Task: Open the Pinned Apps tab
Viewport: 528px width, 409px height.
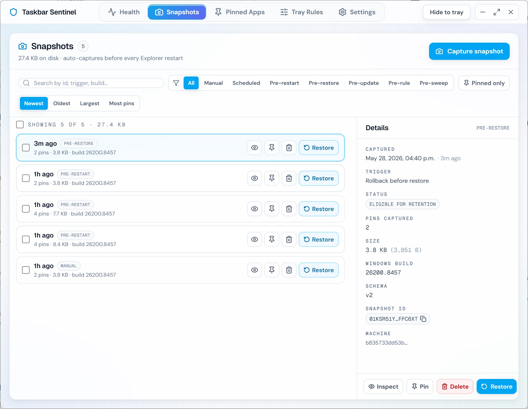Action: (240, 12)
